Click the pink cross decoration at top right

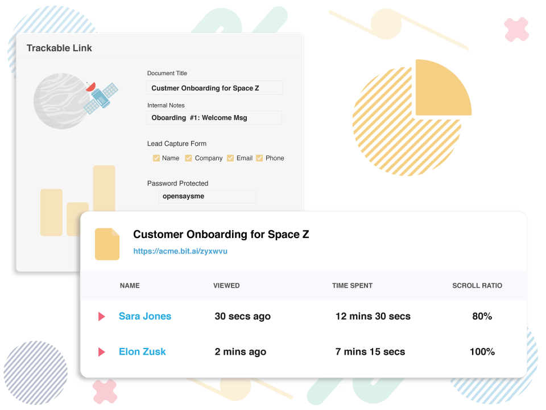(516, 29)
